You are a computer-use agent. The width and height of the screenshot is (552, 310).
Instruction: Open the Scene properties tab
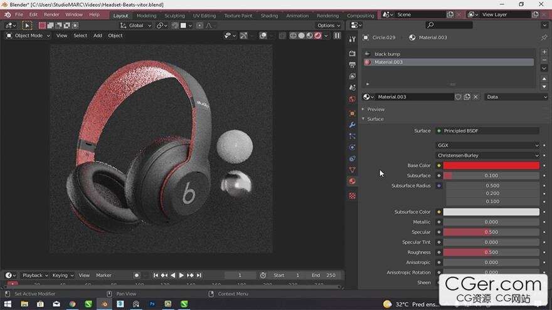click(x=352, y=87)
